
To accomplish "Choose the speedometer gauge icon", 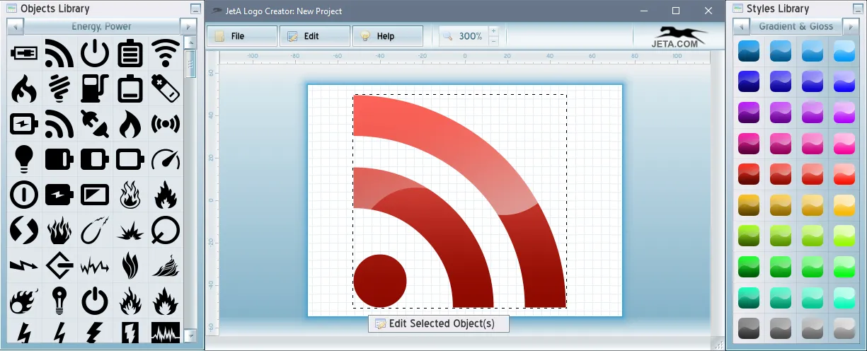I will pyautogui.click(x=166, y=159).
